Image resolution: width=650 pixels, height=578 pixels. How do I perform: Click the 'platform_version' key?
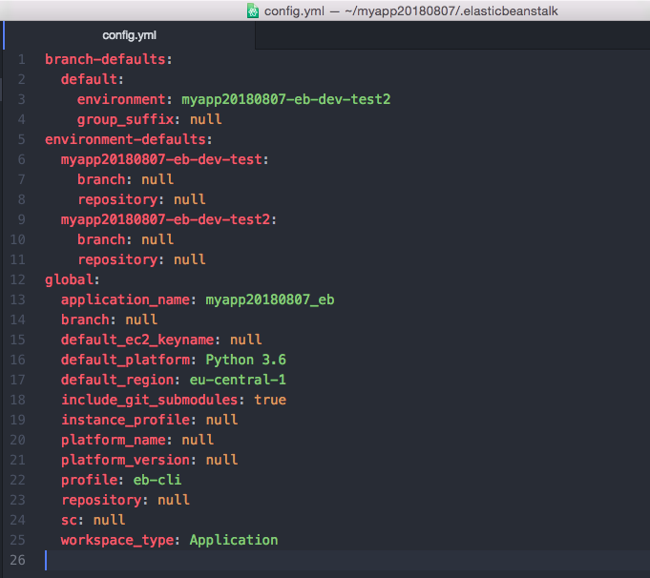tap(126, 460)
